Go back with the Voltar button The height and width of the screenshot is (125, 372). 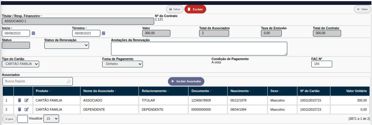pos(362,9)
